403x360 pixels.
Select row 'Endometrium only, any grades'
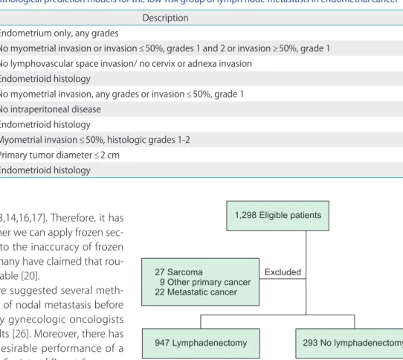tap(201, 33)
